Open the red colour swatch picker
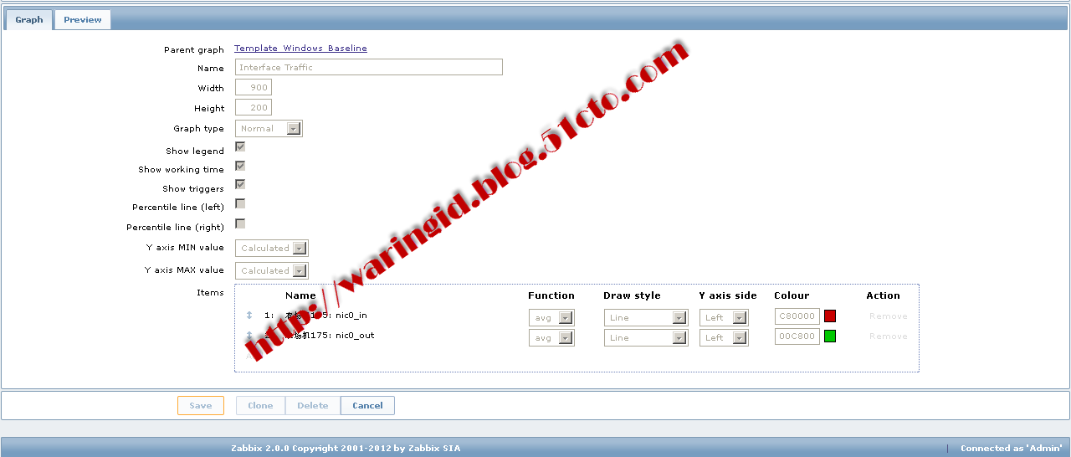This screenshot has width=1071, height=457. pyautogui.click(x=830, y=316)
